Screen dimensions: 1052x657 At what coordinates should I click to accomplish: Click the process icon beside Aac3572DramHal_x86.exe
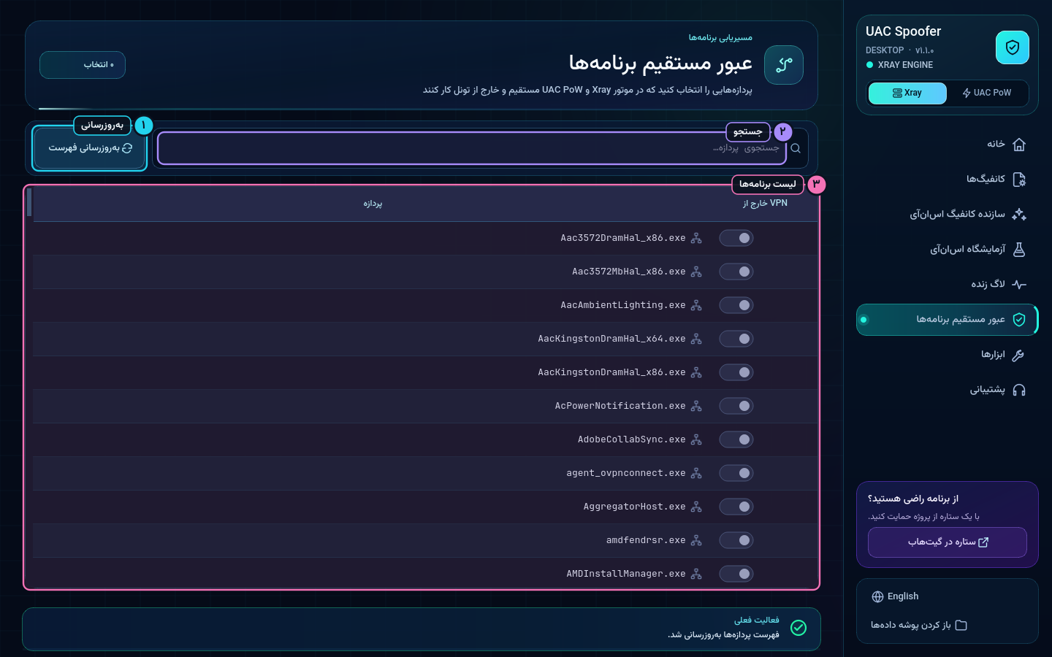[x=696, y=238]
